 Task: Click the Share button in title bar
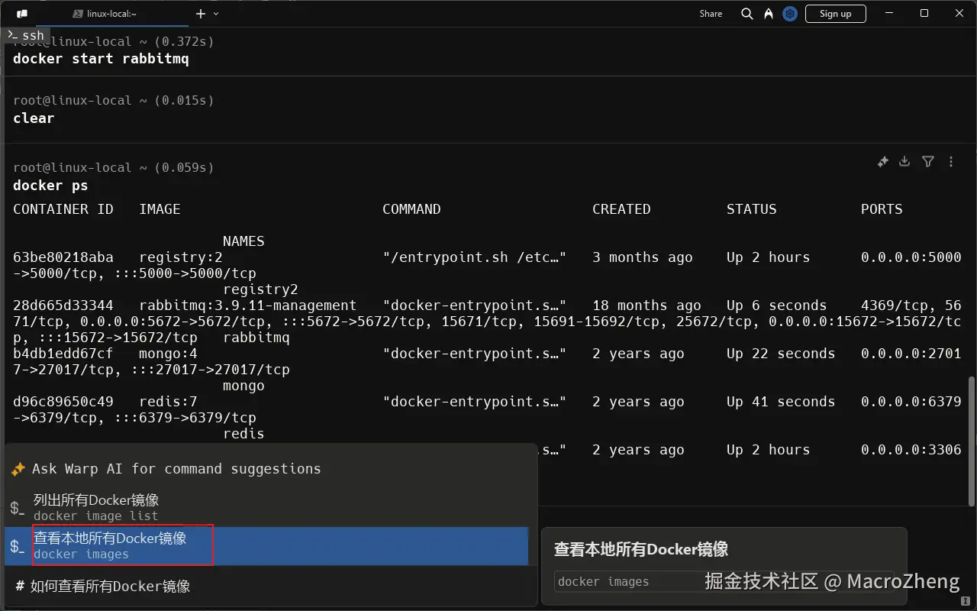[x=711, y=14]
